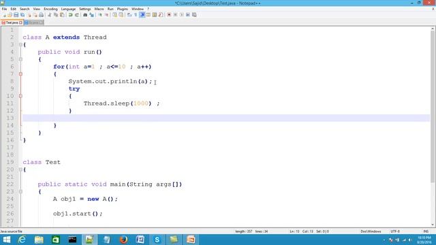Click the Cut scissors icon

click(x=50, y=15)
